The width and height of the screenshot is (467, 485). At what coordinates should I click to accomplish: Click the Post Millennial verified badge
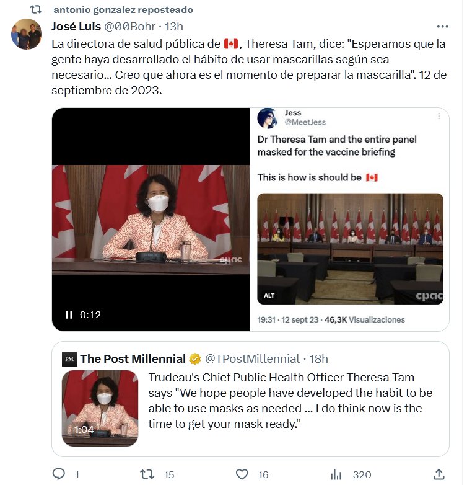194,359
